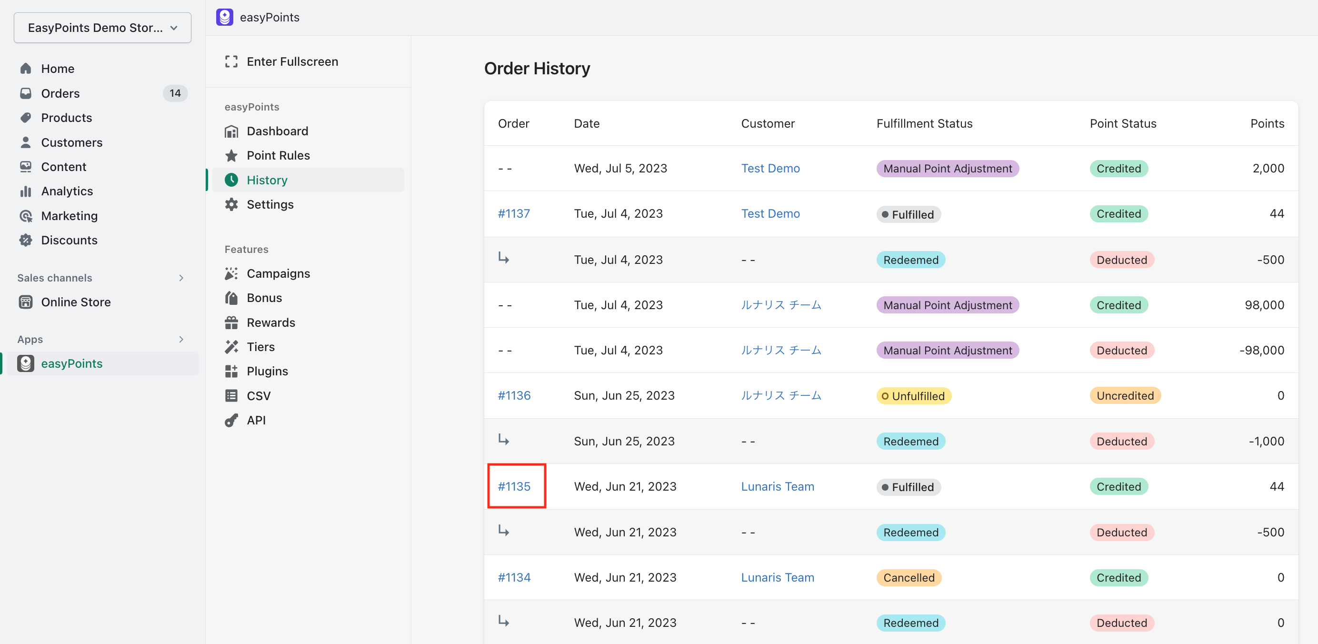
Task: Open Analytics in the admin sidebar
Action: point(67,191)
